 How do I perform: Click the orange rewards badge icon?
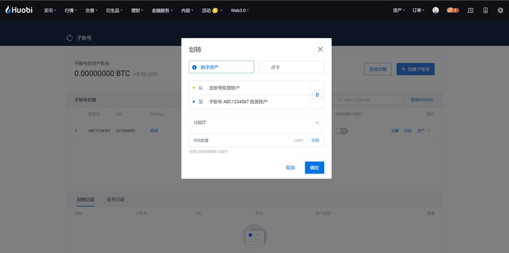pos(453,10)
